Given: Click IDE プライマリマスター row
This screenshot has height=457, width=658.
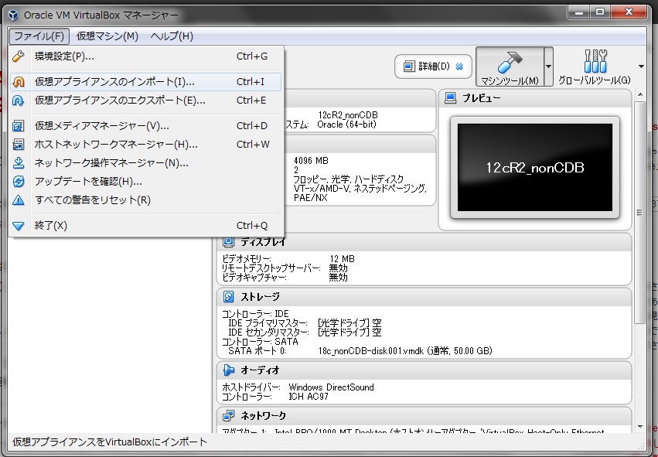Looking at the screenshot, I should pos(305,323).
